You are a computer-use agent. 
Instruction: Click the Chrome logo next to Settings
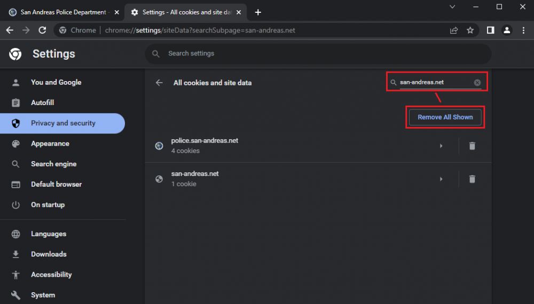coord(15,54)
